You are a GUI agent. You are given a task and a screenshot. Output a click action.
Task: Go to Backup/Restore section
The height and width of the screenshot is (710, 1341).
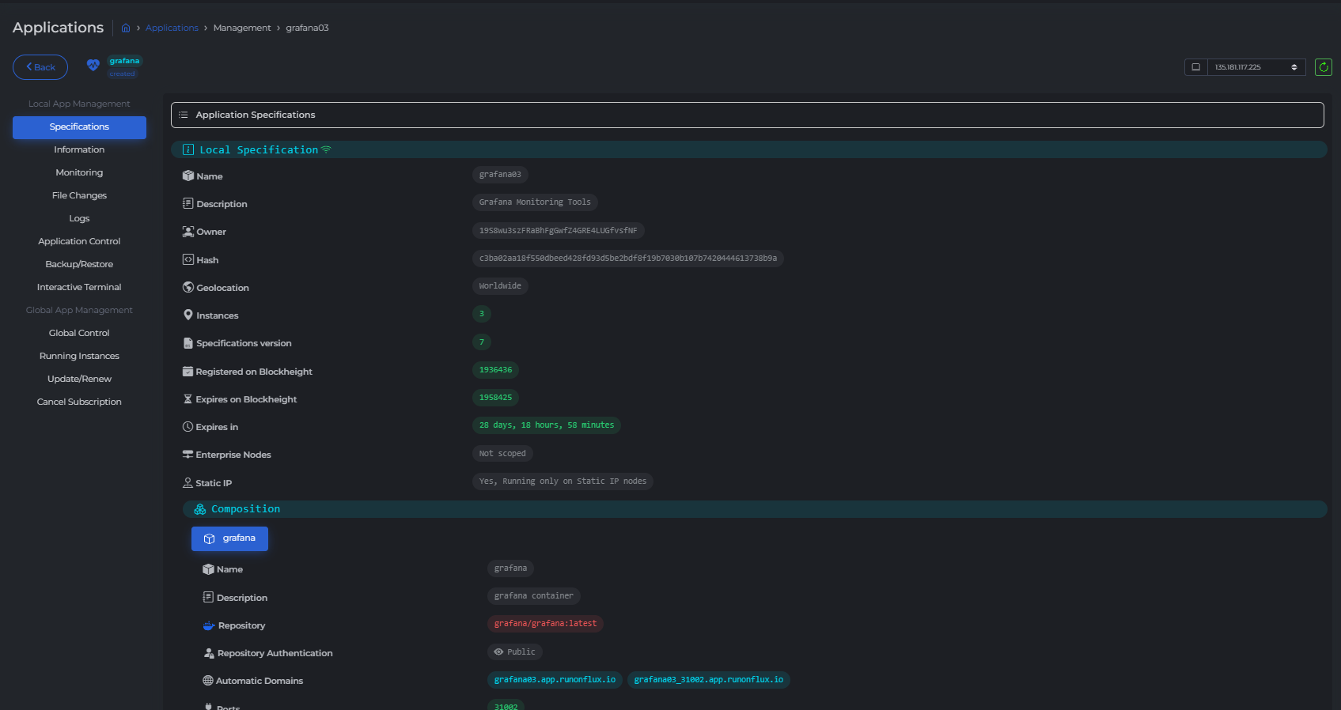pos(79,264)
